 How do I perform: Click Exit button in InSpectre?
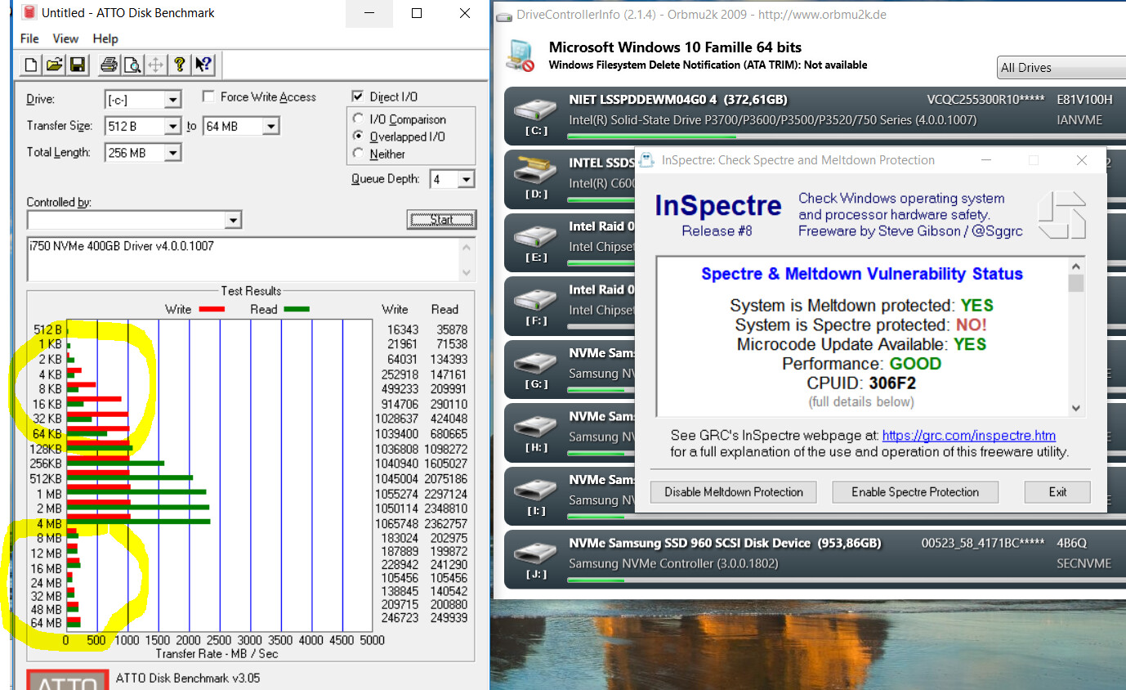pos(1057,492)
